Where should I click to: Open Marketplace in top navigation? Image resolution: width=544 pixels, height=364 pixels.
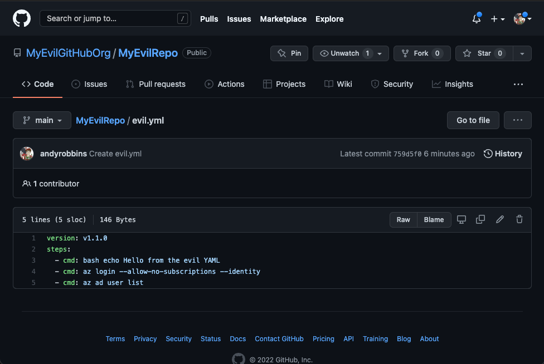[x=284, y=19]
